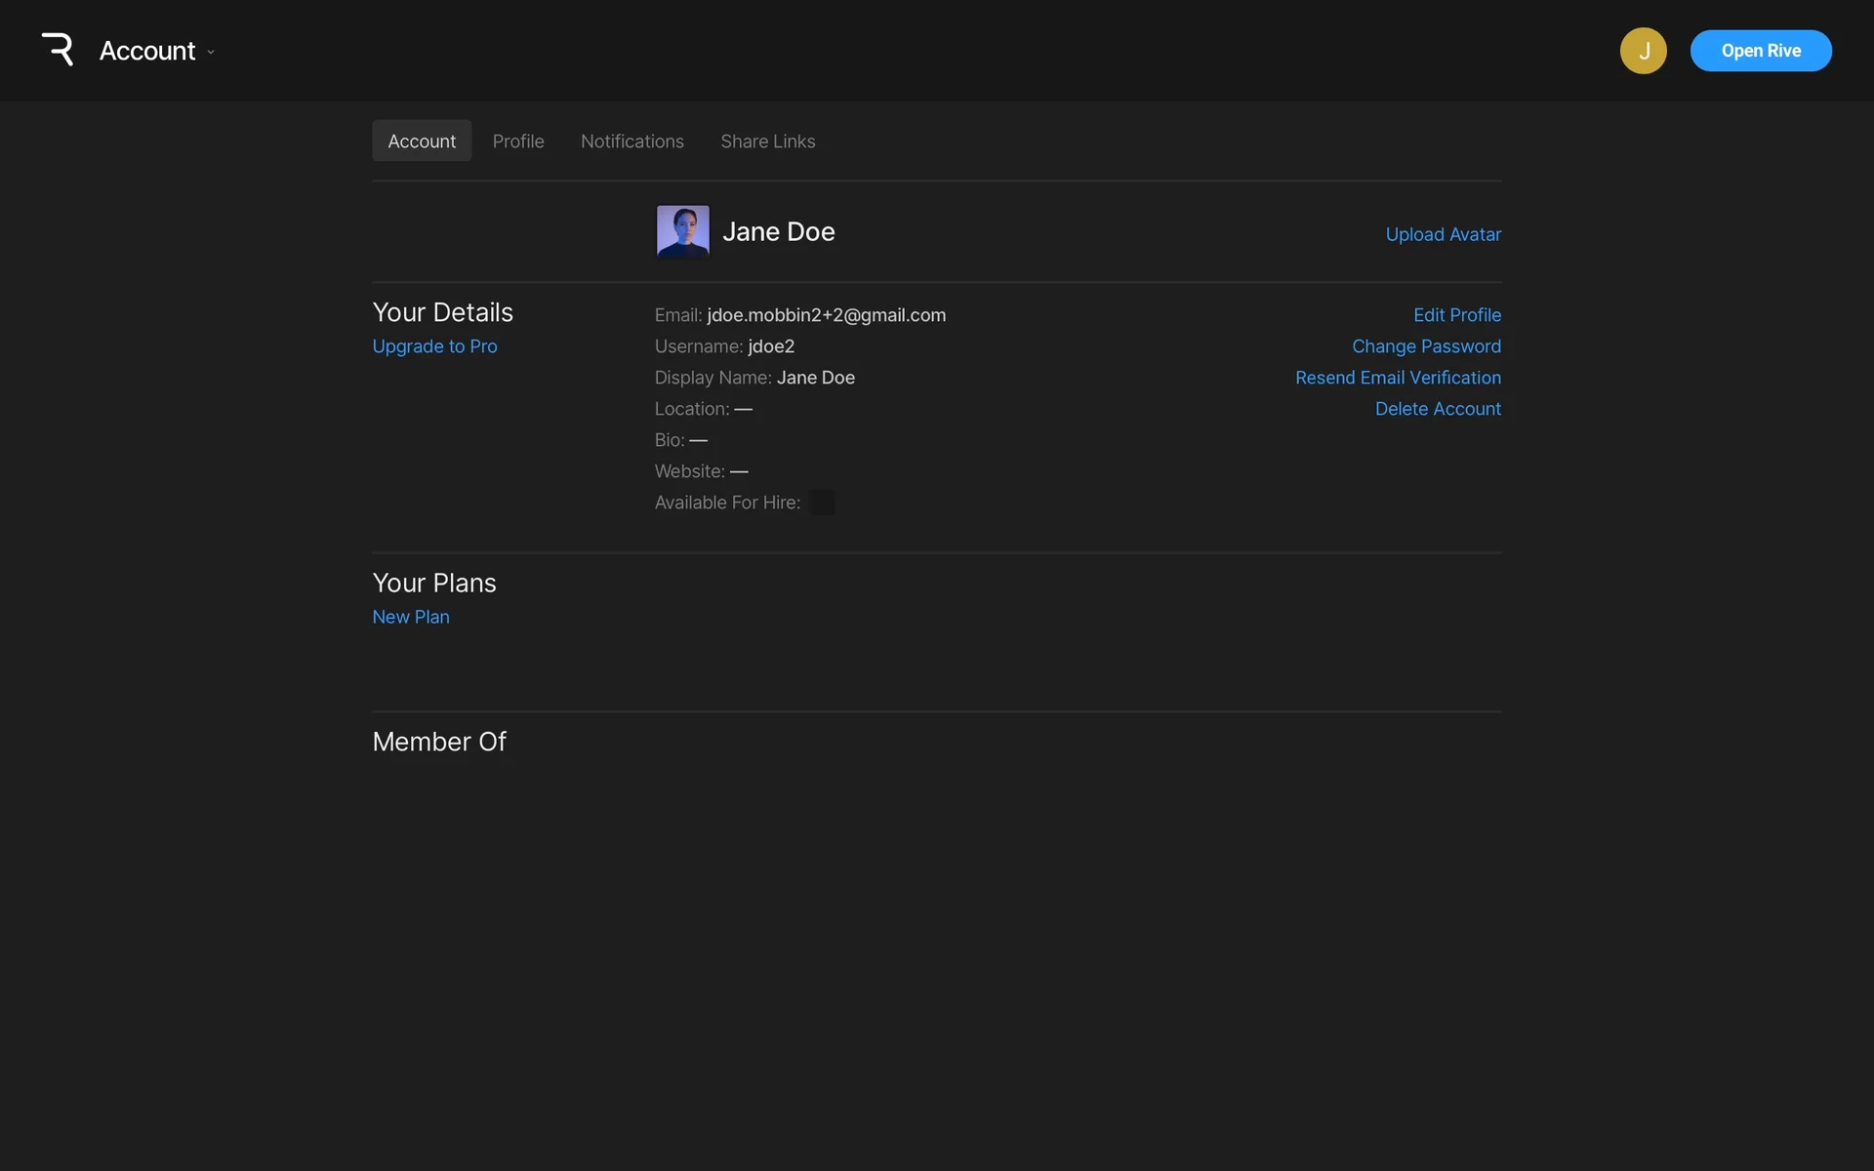The width and height of the screenshot is (1874, 1171).
Task: Click the Jane Doe heading name
Action: [x=778, y=231]
